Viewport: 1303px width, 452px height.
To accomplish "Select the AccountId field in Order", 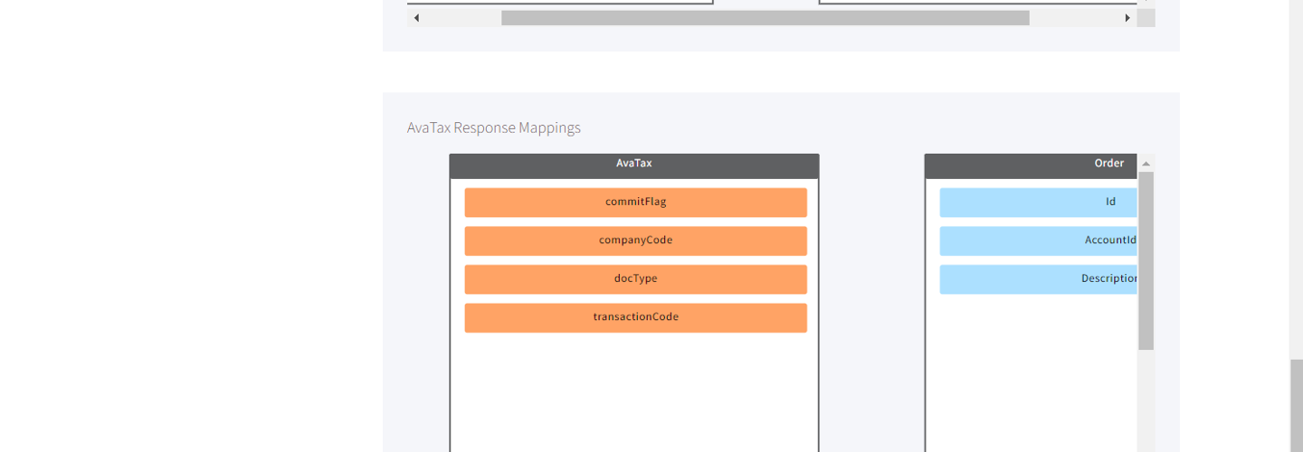I will pos(1039,240).
